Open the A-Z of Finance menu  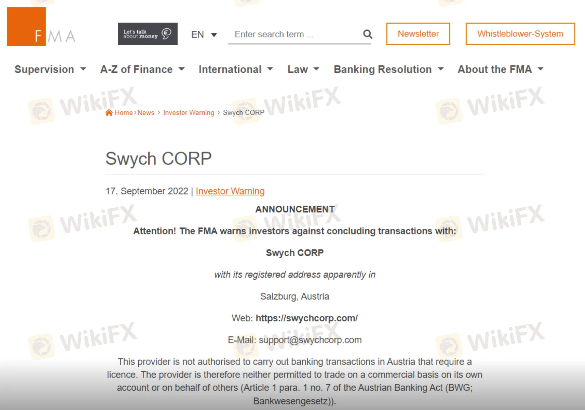click(x=136, y=69)
